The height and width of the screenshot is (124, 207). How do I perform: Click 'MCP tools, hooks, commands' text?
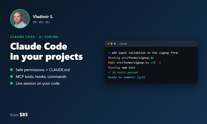[41, 76]
